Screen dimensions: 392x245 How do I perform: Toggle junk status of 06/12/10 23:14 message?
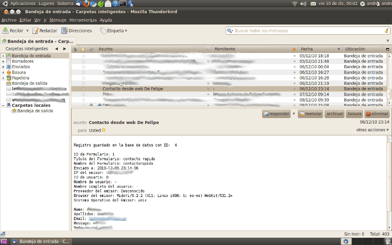point(294,89)
